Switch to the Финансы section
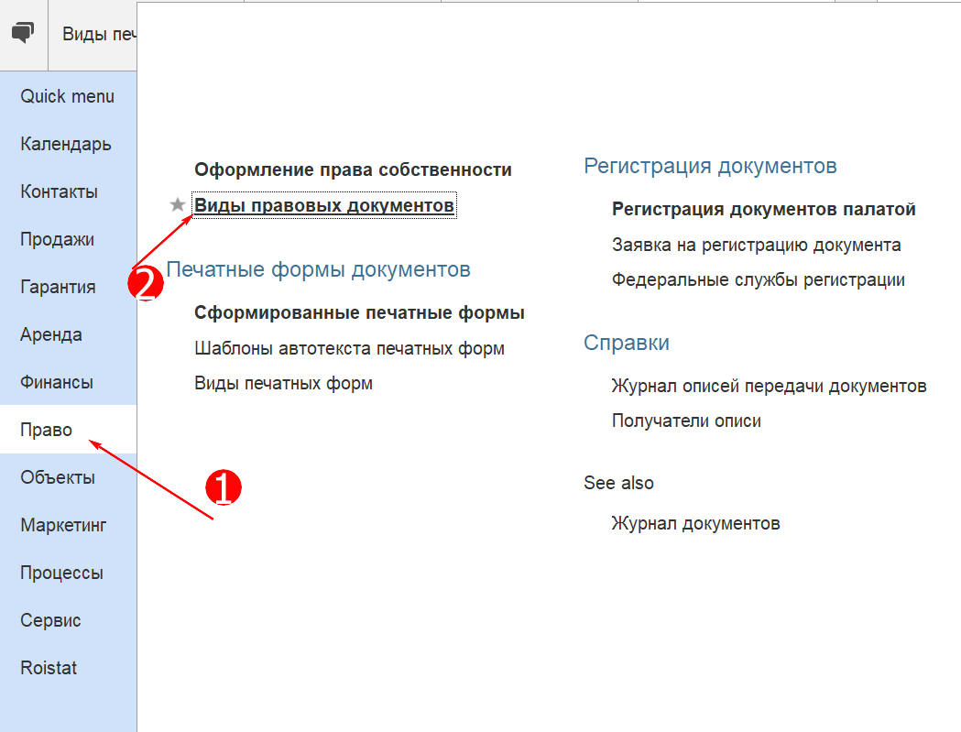 pos(57,382)
